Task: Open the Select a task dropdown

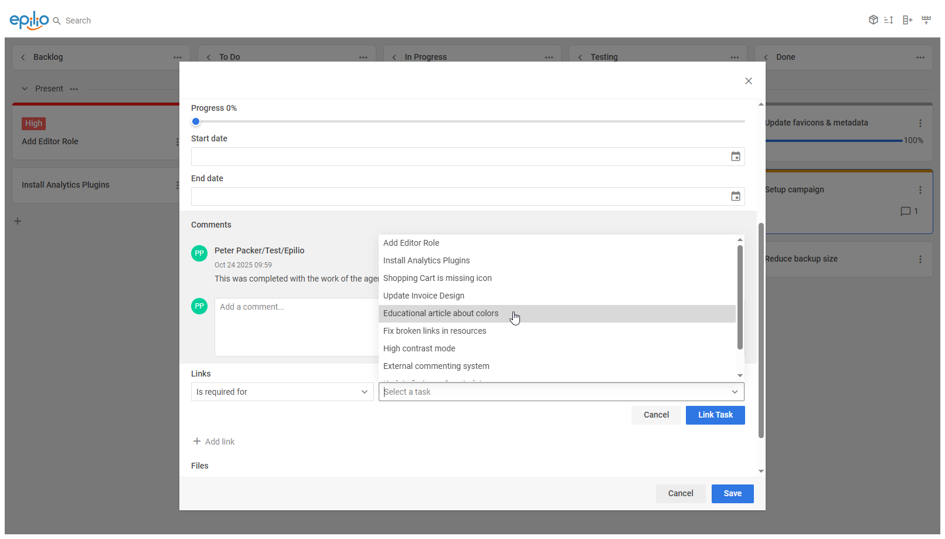Action: point(560,391)
